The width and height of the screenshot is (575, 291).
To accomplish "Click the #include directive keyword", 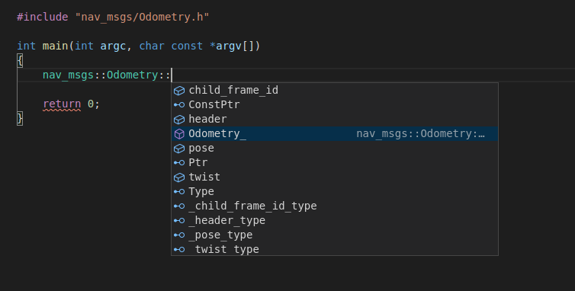I will click(x=43, y=17).
